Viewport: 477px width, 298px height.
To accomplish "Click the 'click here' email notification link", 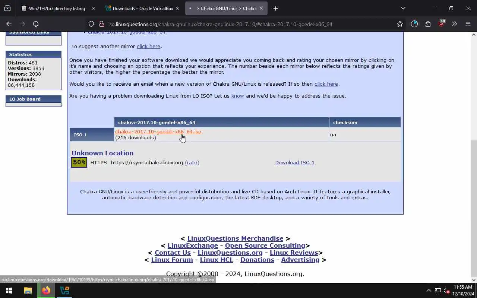I will pyautogui.click(x=326, y=84).
